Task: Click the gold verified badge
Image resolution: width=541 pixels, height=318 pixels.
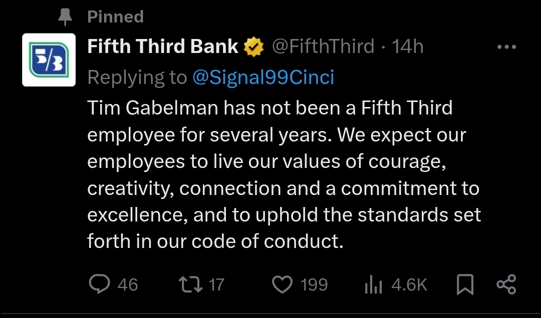Action: [x=254, y=47]
